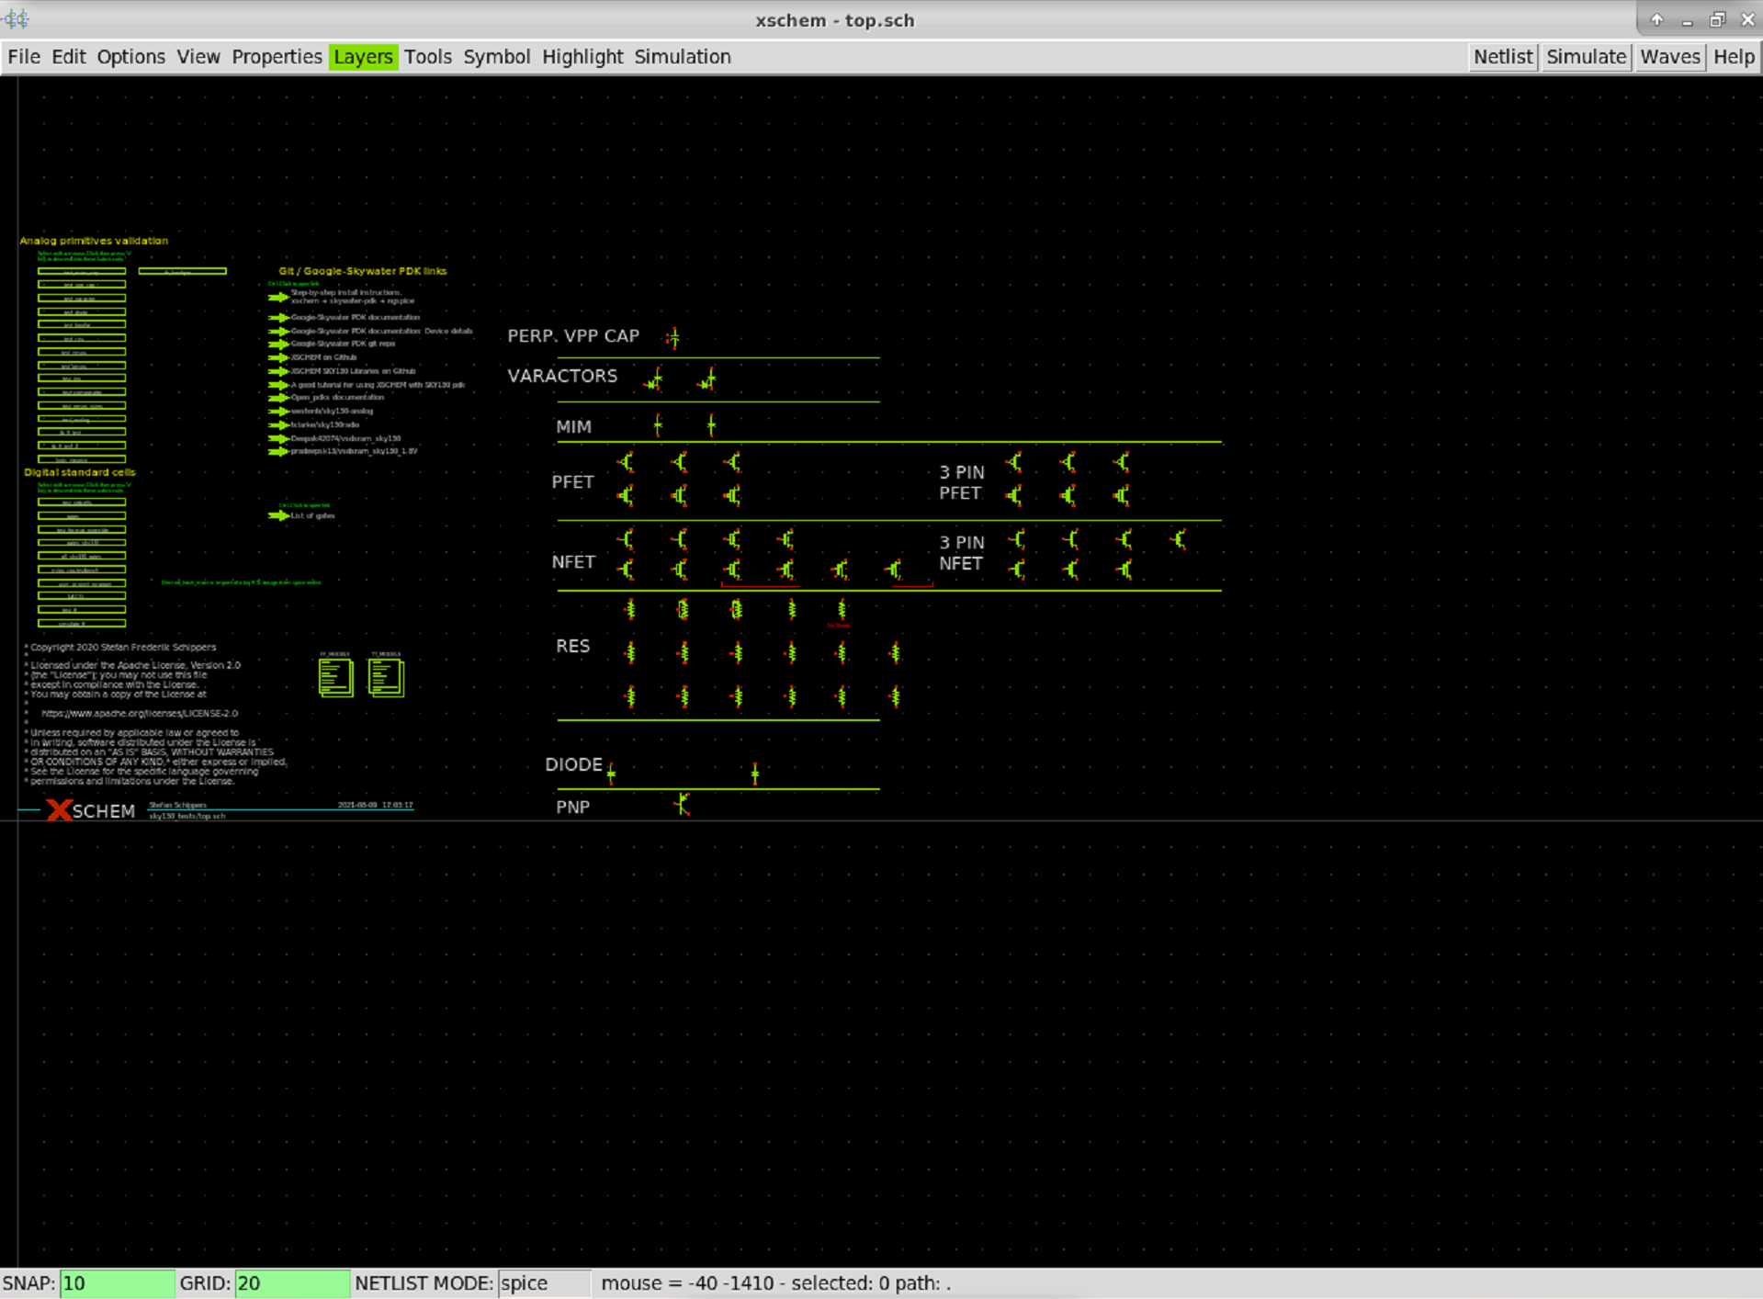
Task: Click arrow beside Open_pdks documentation
Action: [x=278, y=398]
